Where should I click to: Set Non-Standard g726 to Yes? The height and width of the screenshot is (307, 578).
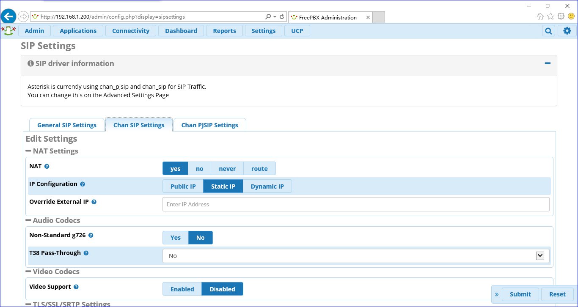click(175, 238)
